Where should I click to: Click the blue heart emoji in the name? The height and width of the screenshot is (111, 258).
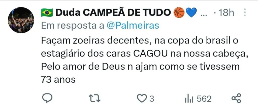(192, 13)
